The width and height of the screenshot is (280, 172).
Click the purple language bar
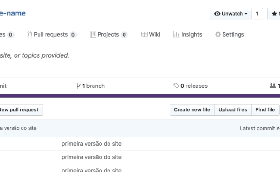click(x=140, y=96)
